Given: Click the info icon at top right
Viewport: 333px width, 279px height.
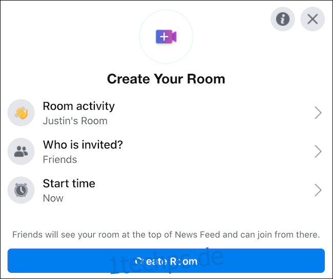Looking at the screenshot, I should point(282,19).
